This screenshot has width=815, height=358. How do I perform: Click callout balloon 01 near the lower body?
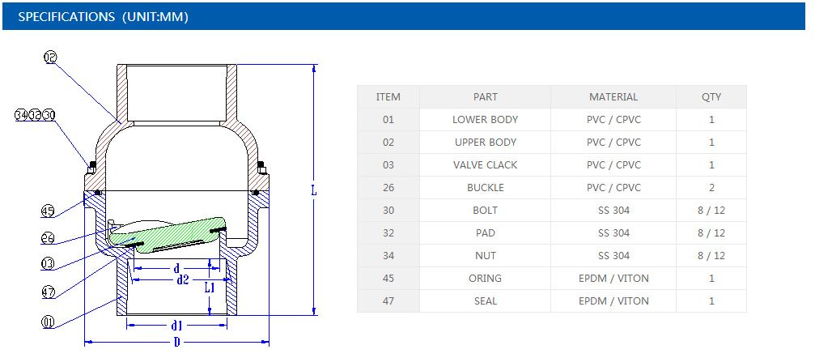coord(49,322)
